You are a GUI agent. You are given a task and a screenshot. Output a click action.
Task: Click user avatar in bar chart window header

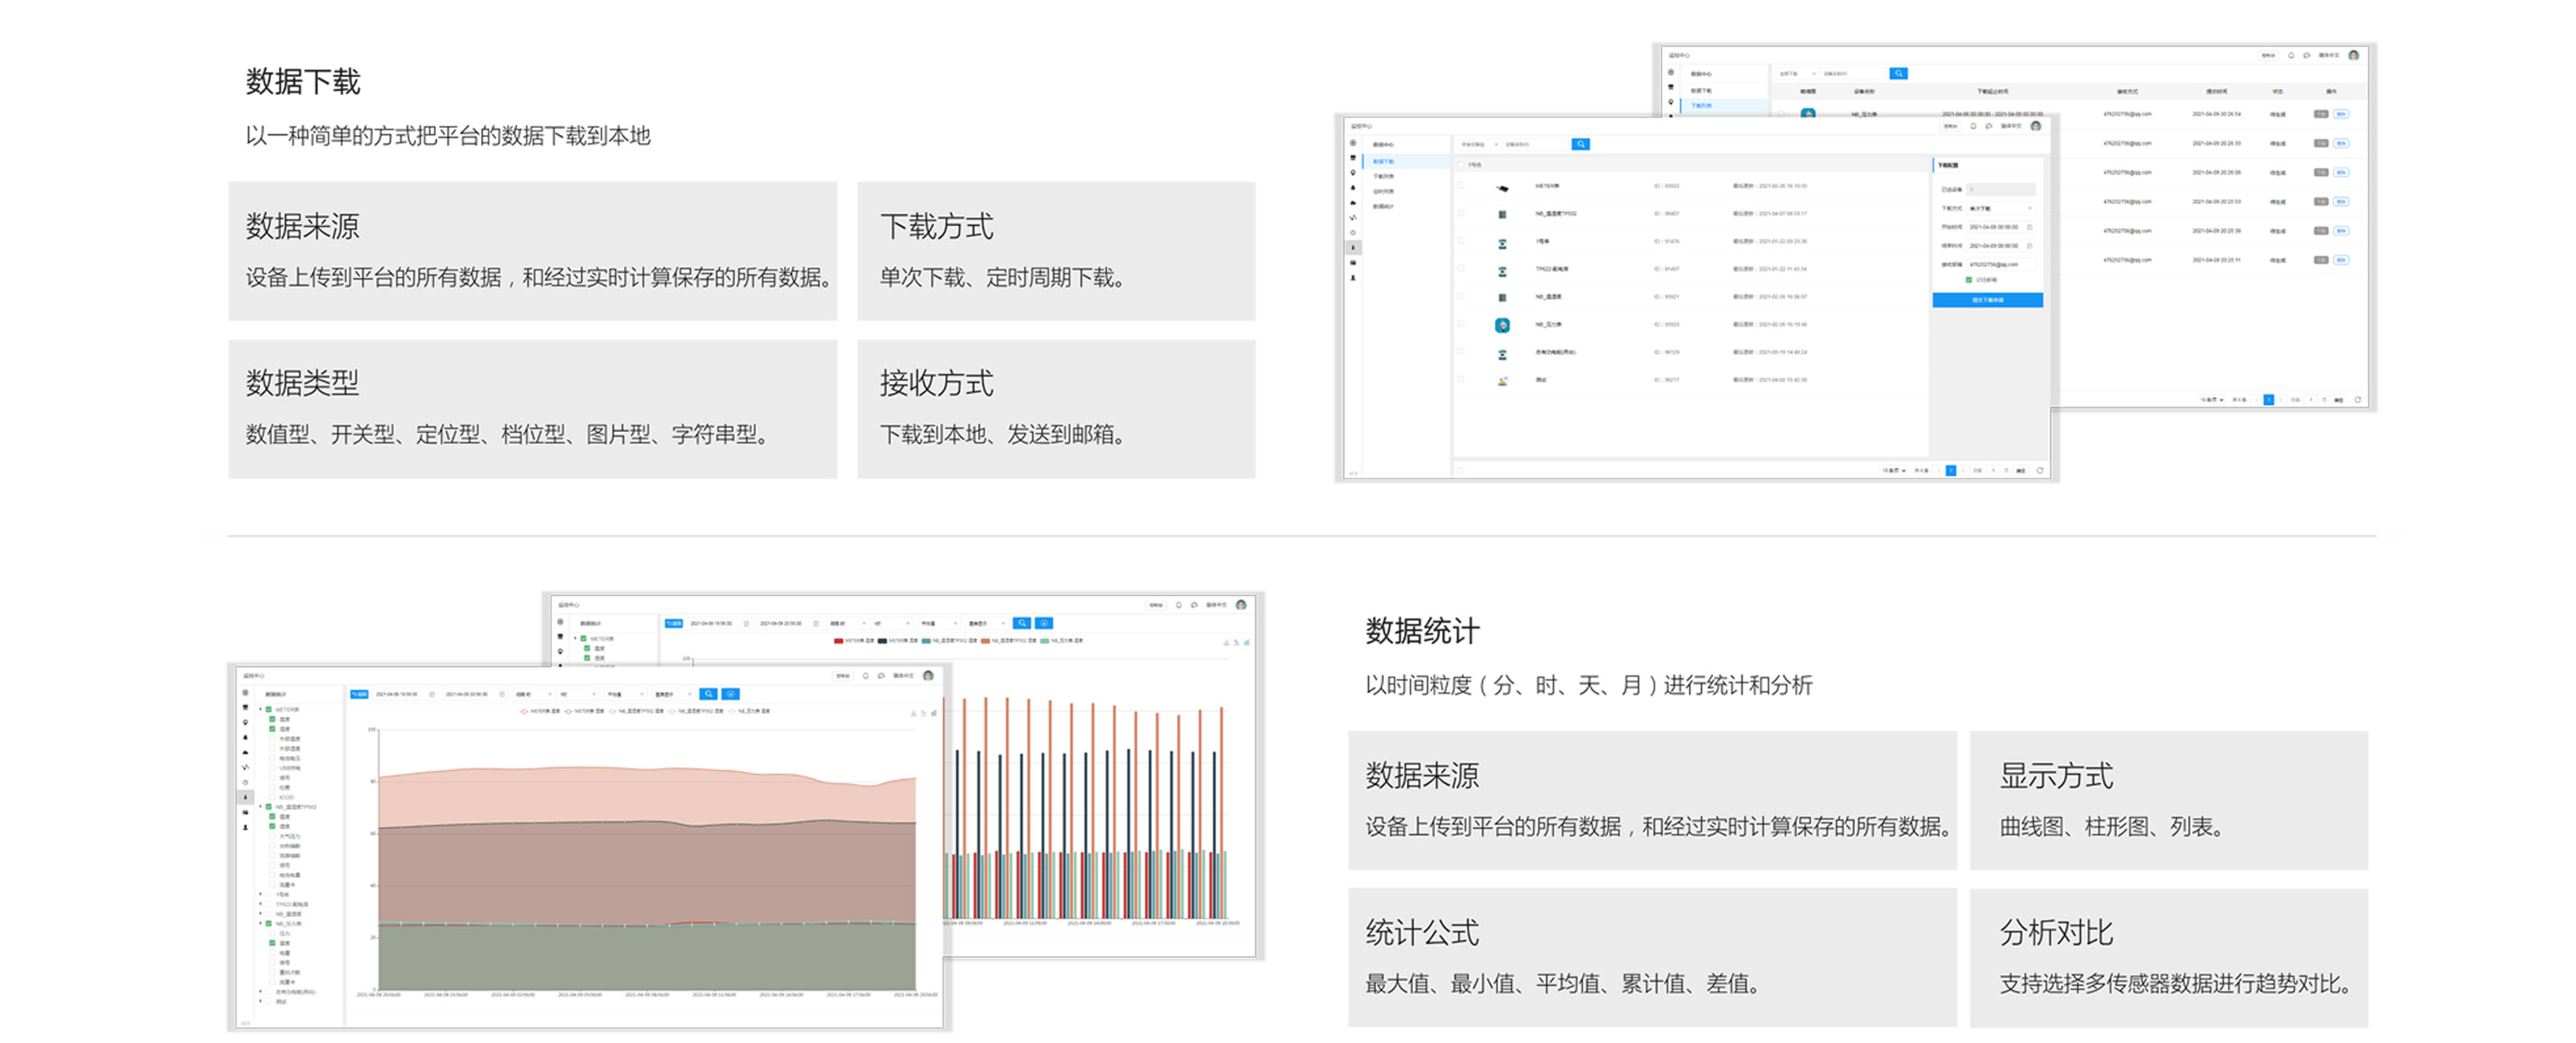[1241, 605]
